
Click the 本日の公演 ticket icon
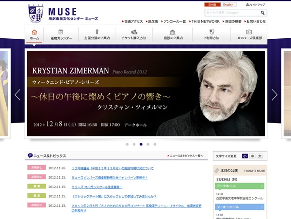click(x=217, y=171)
